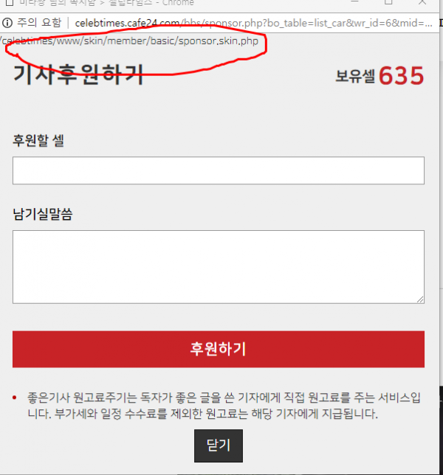The height and width of the screenshot is (475, 443).
Task: Click the red 635 cell balance
Action: 401,75
